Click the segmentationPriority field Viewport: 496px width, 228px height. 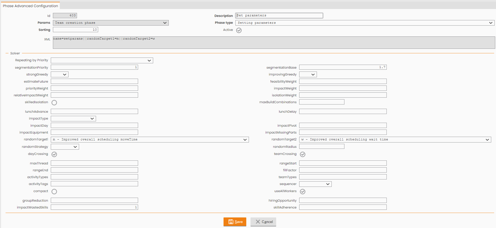[94, 67]
